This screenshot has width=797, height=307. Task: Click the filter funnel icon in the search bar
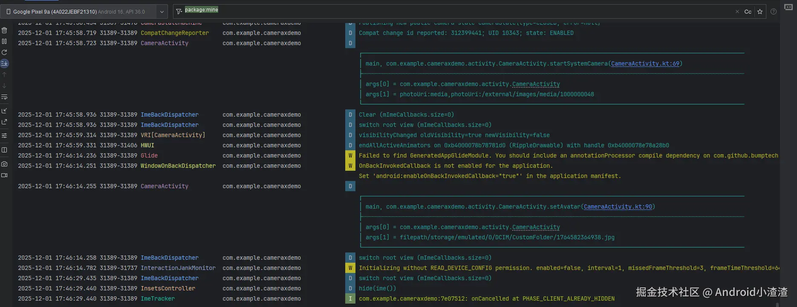click(179, 11)
